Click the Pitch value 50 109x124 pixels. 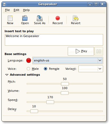[x=65, y=79]
